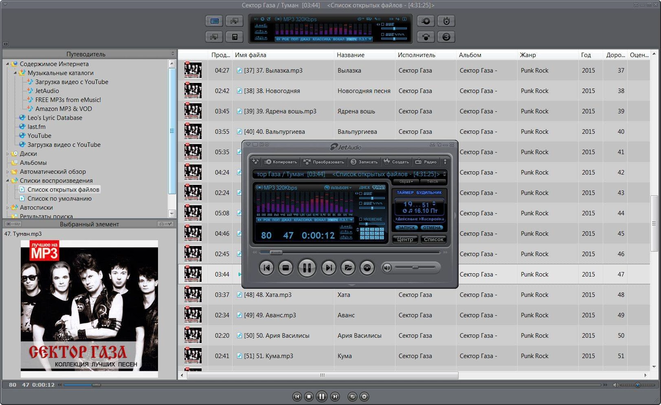661x405 pixels.
Task: Skip to previous track in mini player
Action: pyautogui.click(x=266, y=268)
